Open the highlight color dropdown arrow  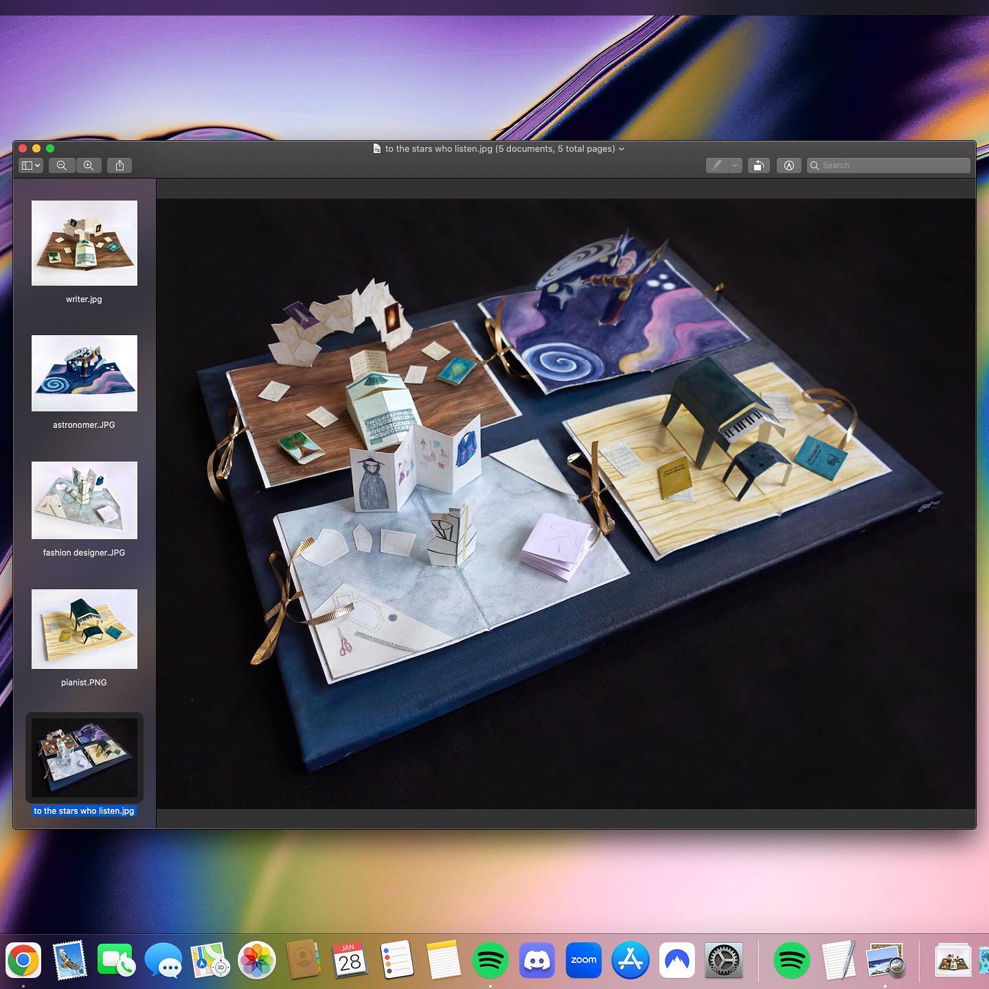click(x=736, y=166)
